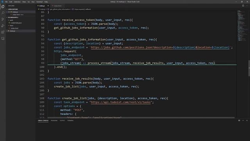Open the Extensions view icon
Viewport: 250px width, 141px height.
pyautogui.click(x=3, y=32)
